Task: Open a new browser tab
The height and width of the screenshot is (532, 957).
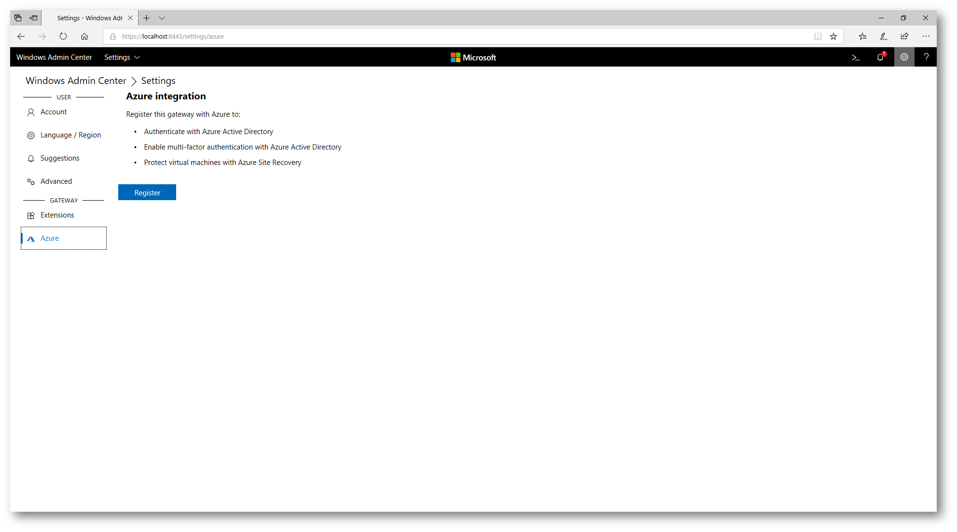Action: pos(147,18)
